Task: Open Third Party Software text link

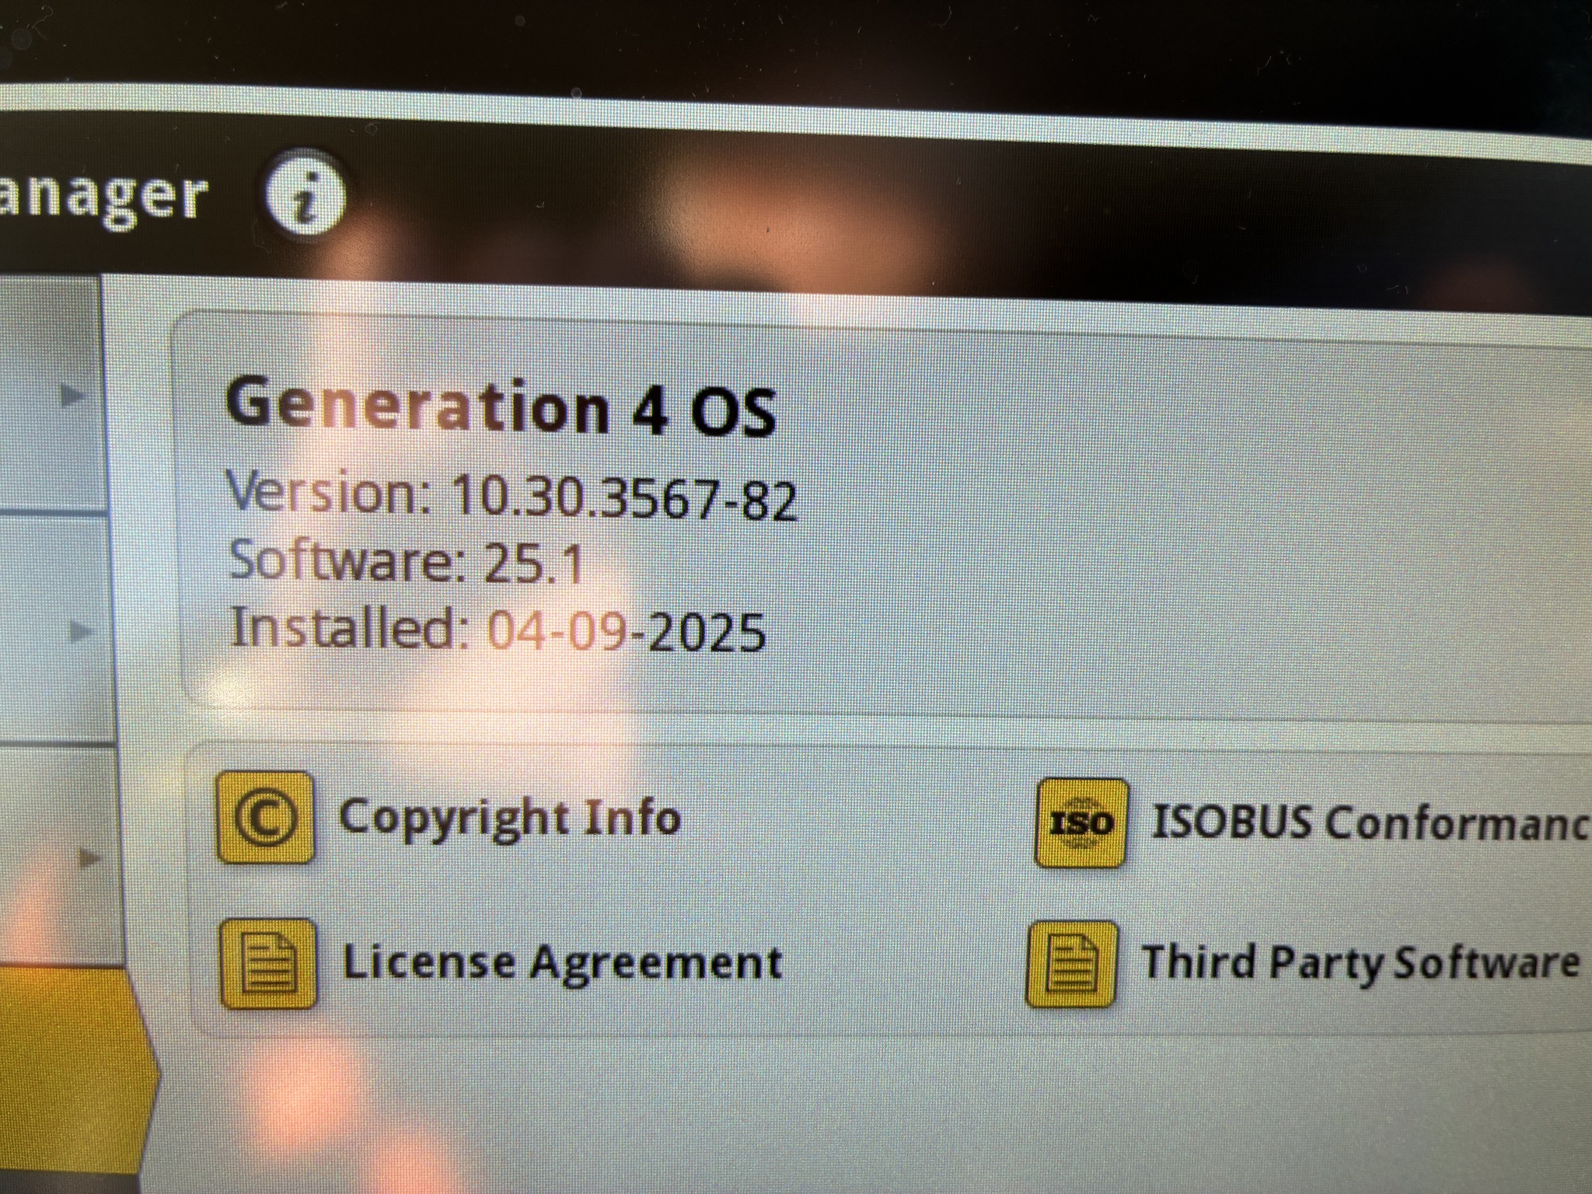Action: coord(1360,962)
